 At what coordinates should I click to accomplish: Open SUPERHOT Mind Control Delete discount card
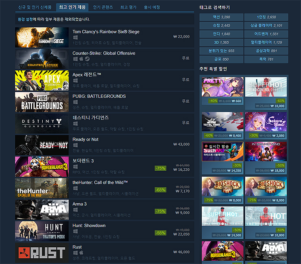click(266, 93)
